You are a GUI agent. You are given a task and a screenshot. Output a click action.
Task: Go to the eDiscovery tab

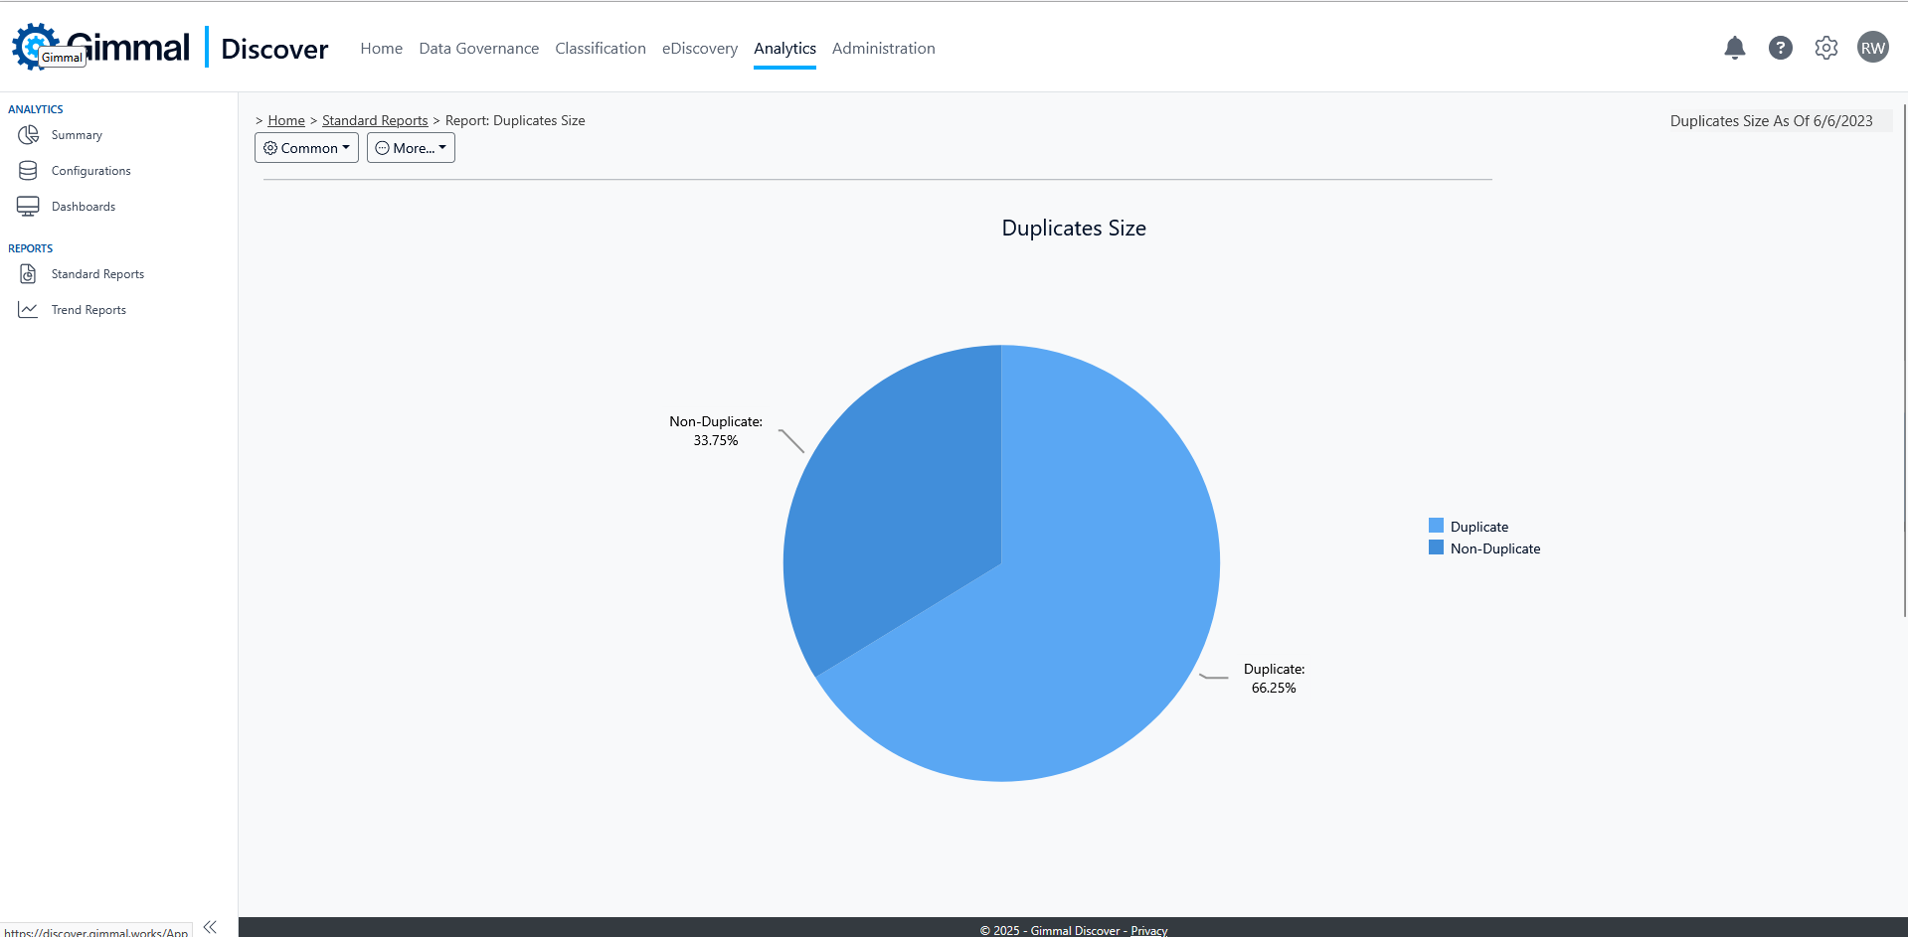click(699, 49)
